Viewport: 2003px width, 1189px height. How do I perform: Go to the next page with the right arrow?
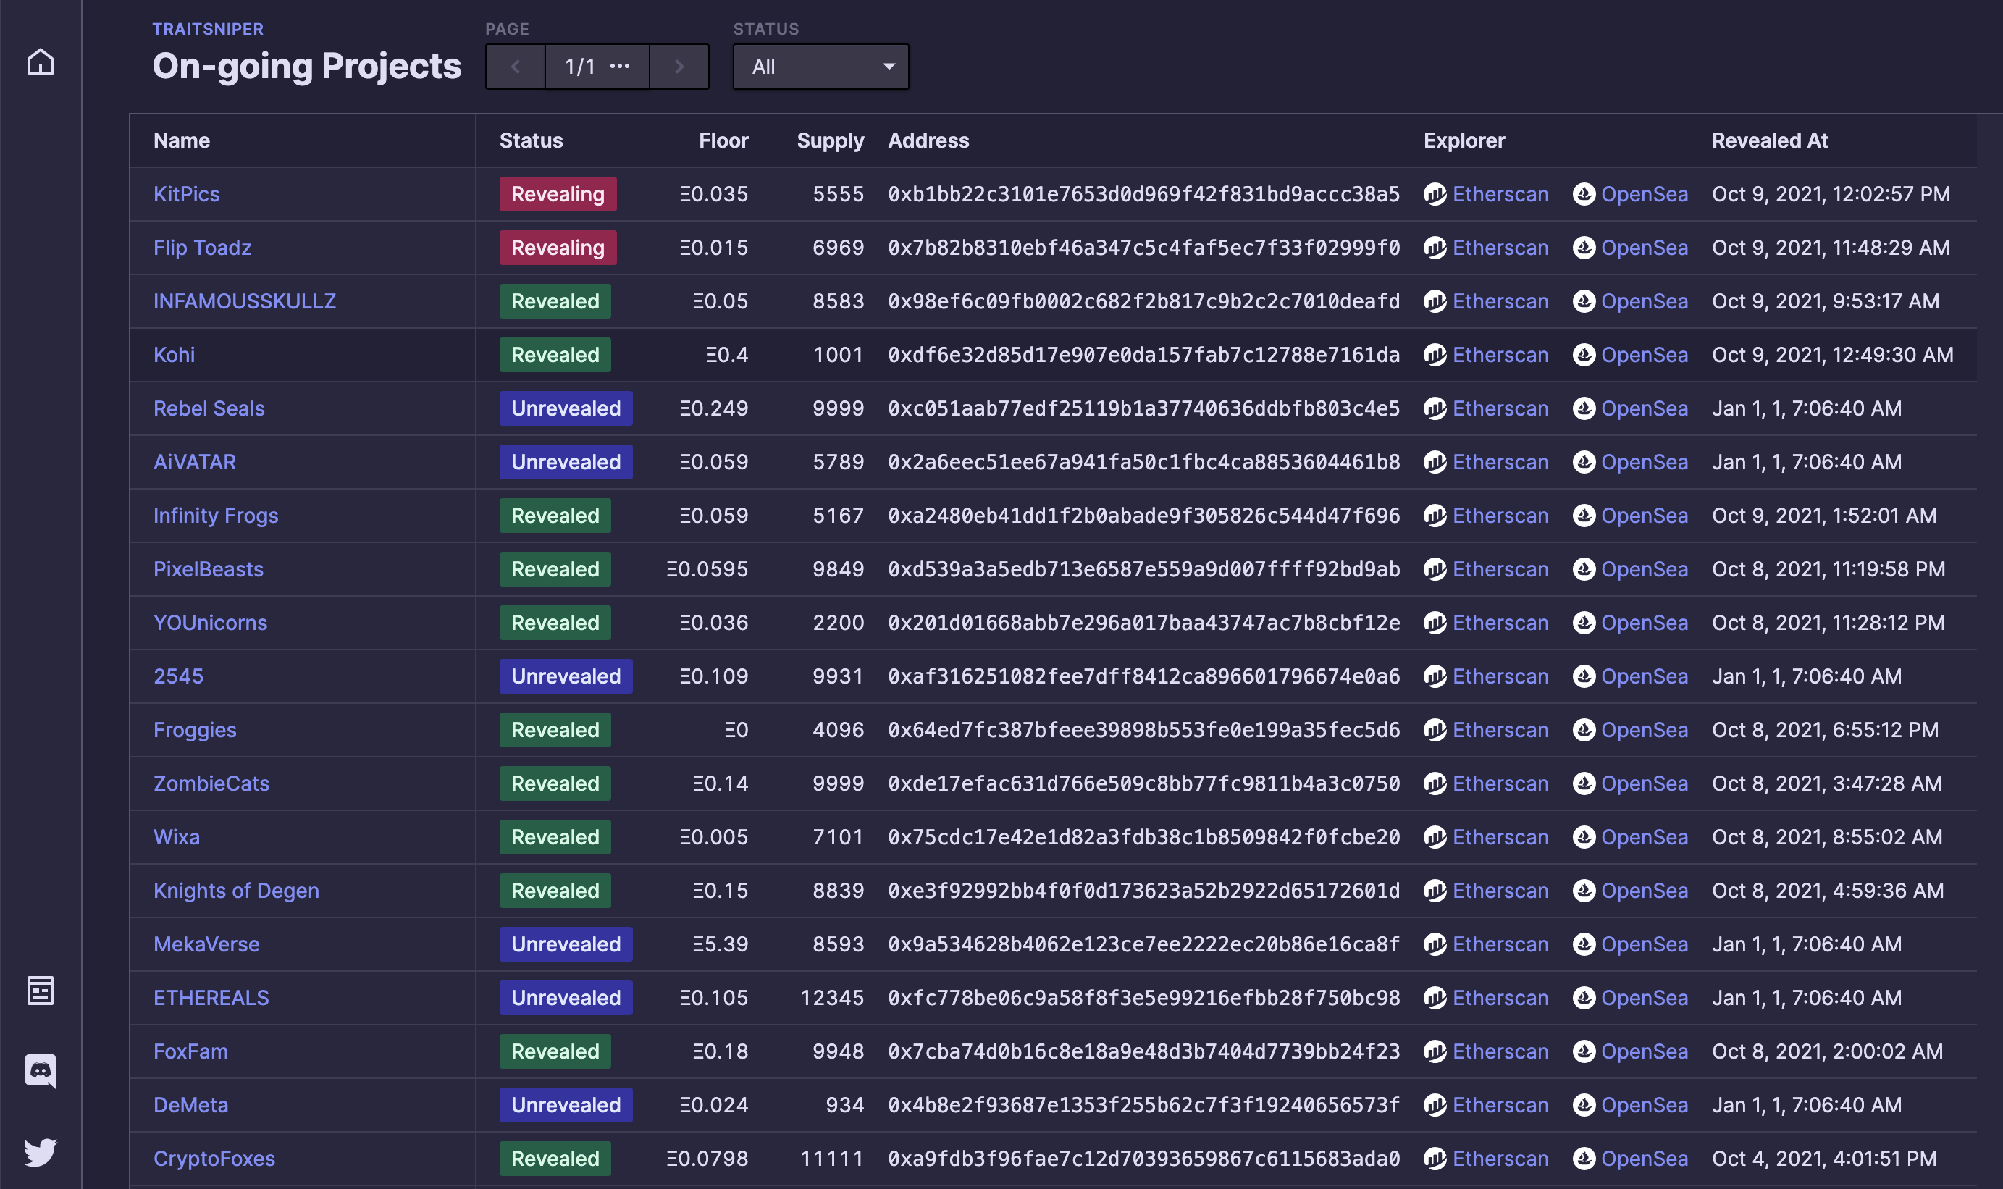click(x=679, y=67)
